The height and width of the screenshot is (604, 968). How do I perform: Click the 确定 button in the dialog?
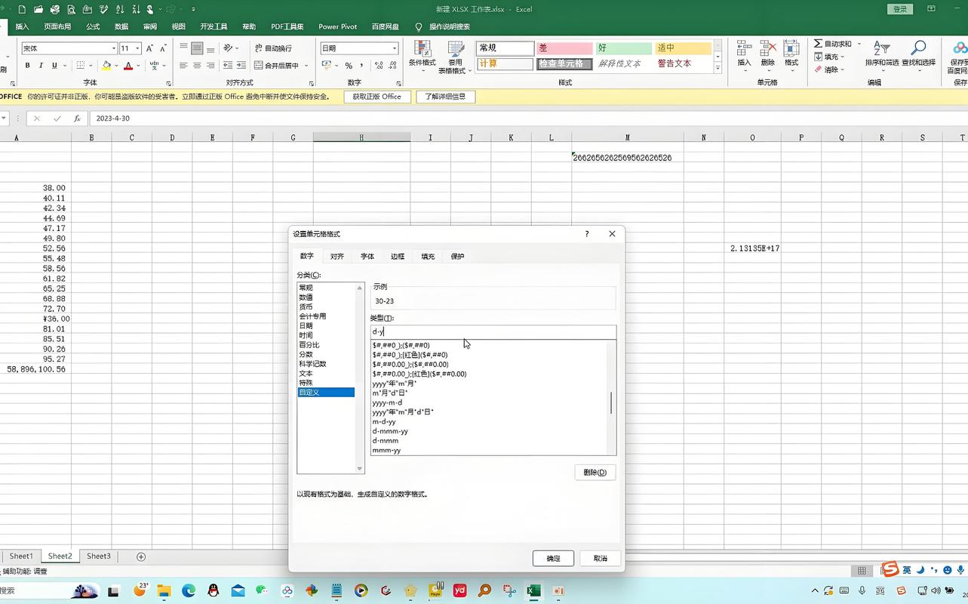tap(553, 558)
